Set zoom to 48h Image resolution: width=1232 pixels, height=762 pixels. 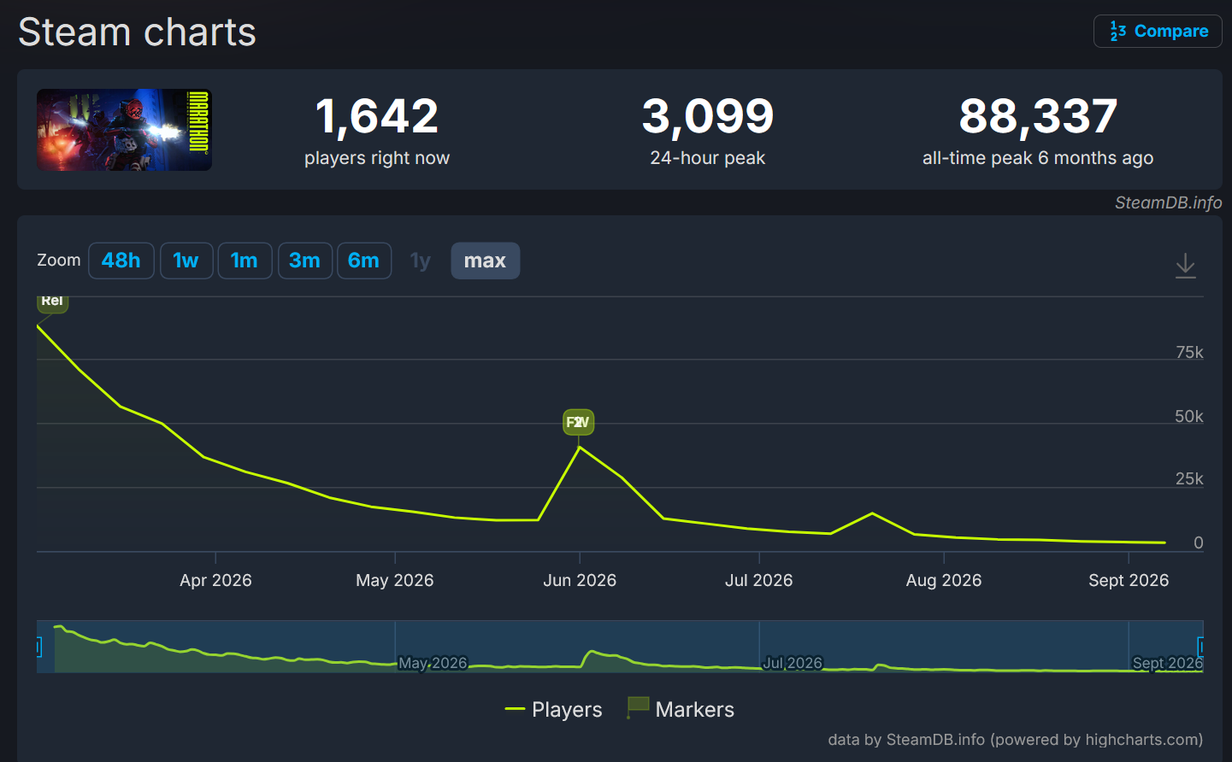(121, 261)
